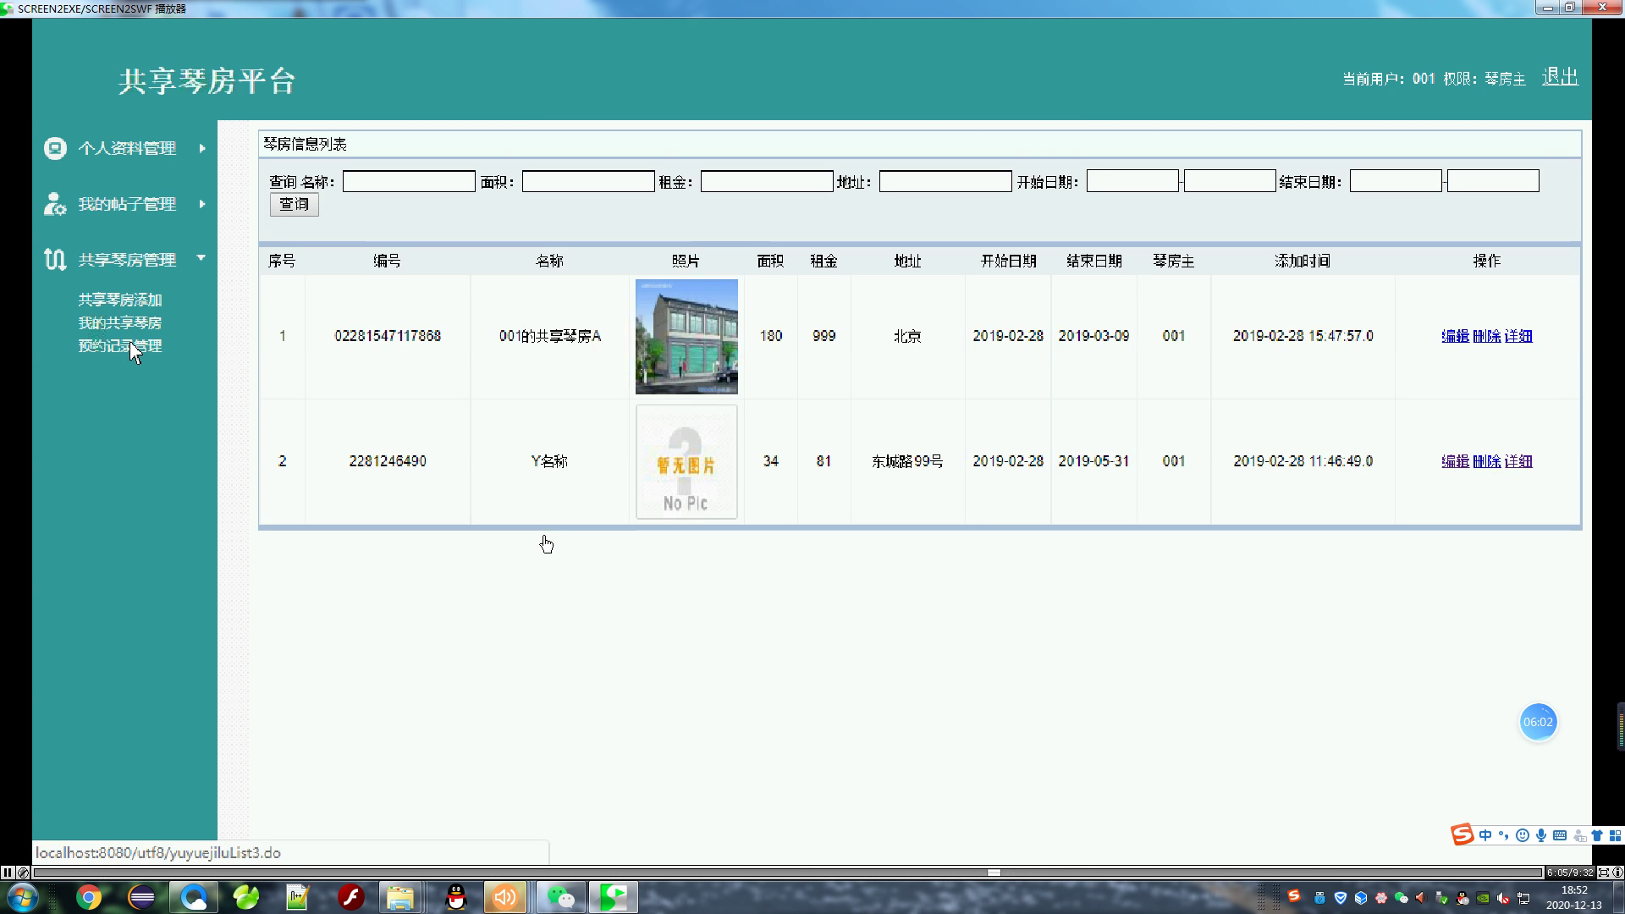Focus the 面积 search field
The width and height of the screenshot is (1625, 914).
[x=588, y=181]
